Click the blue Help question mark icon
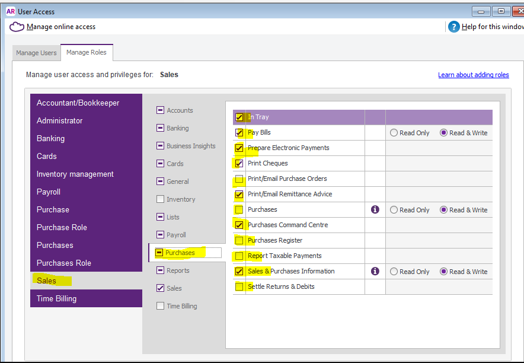 click(x=453, y=27)
